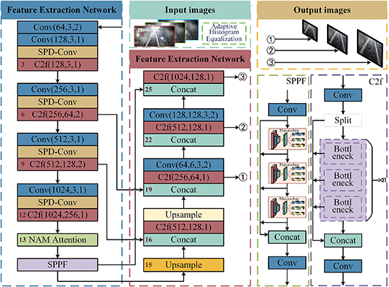The image size is (389, 287).
Task: Click the cream Upsample block
Action: click(x=184, y=215)
